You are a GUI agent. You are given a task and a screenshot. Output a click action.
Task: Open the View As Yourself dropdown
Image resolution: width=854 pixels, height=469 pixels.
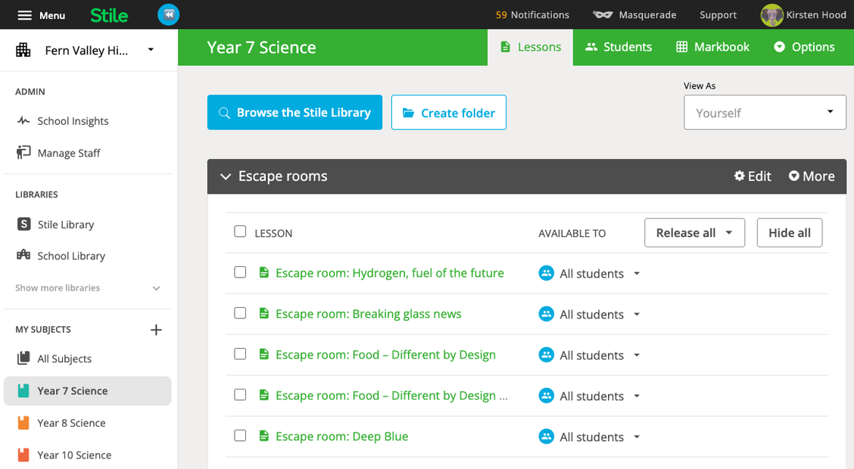(x=765, y=113)
